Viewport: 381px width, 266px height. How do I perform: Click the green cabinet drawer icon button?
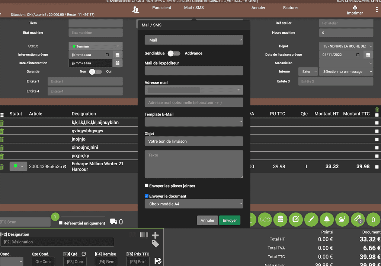281,220
